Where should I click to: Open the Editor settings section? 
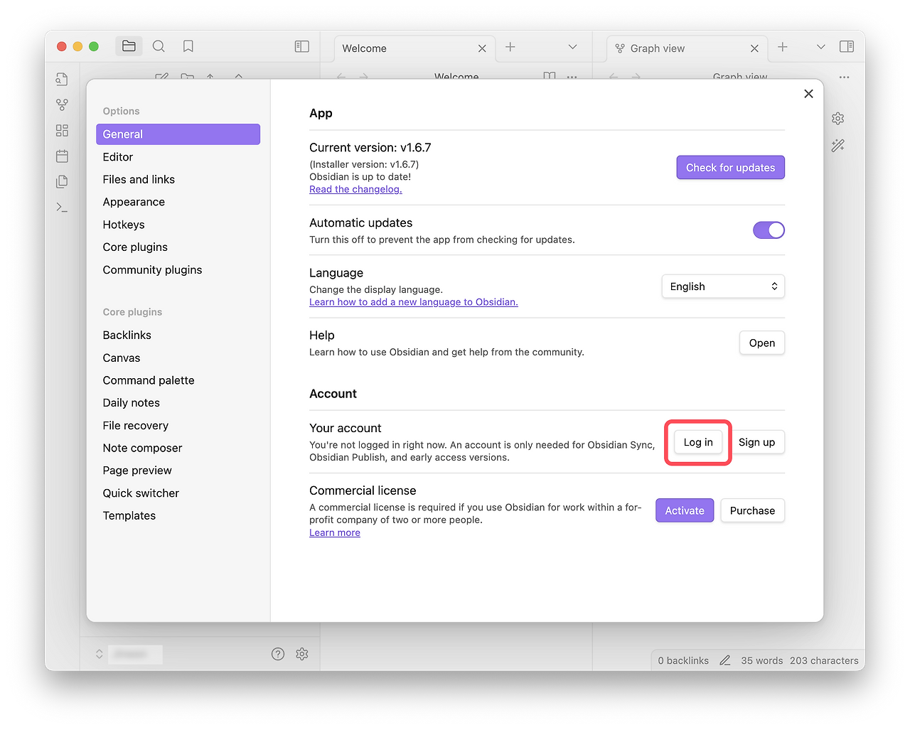point(178,157)
